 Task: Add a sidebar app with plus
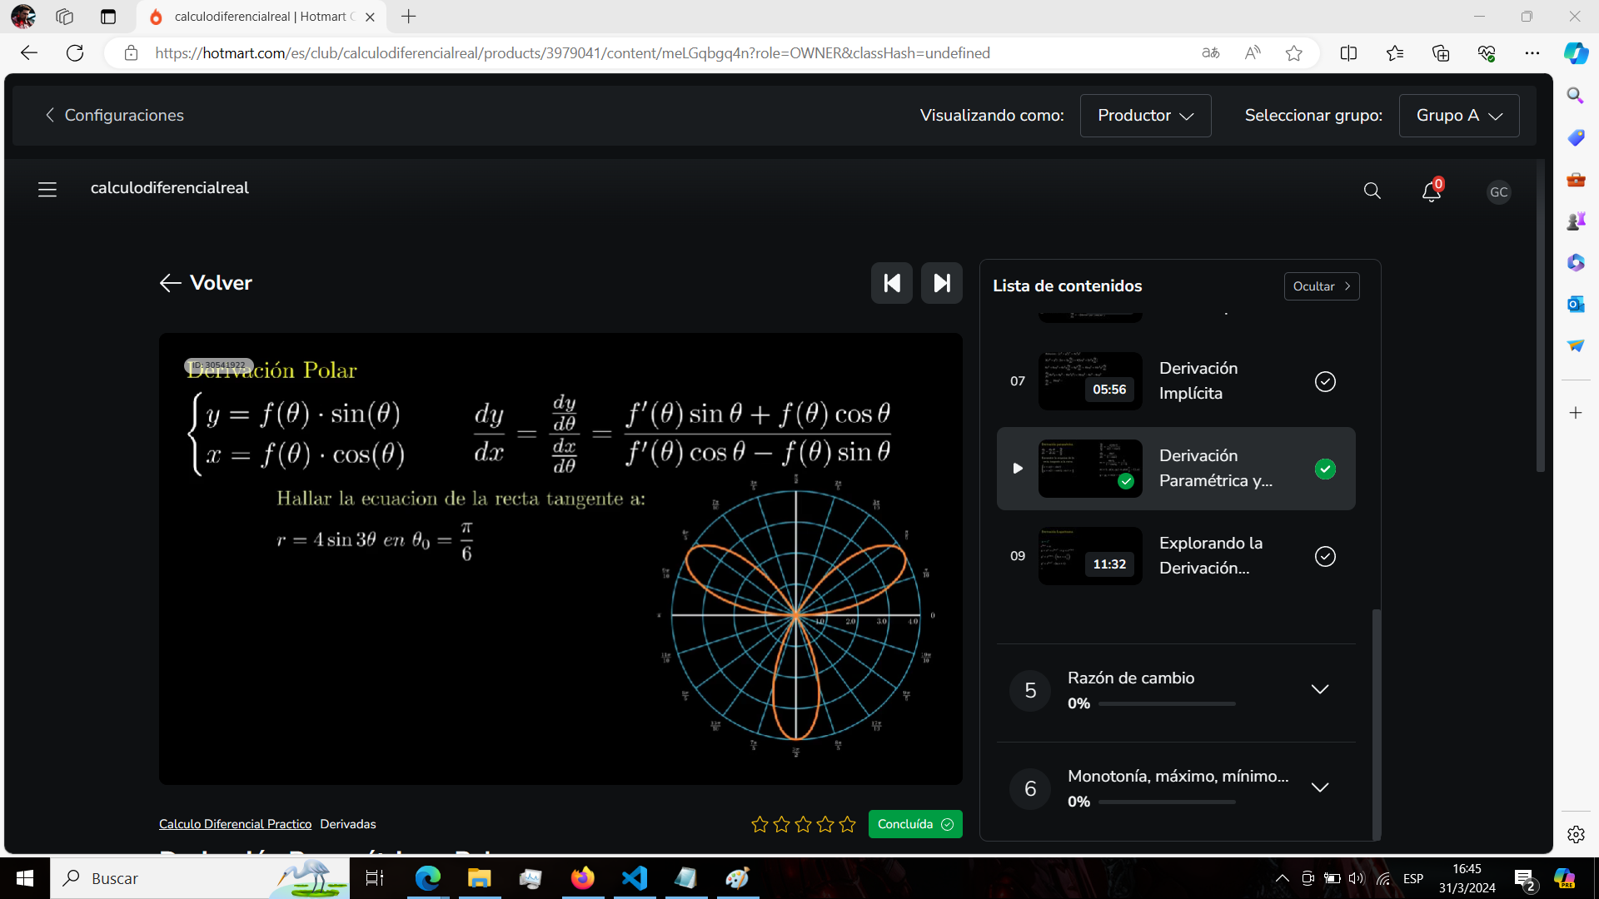coord(1575,413)
